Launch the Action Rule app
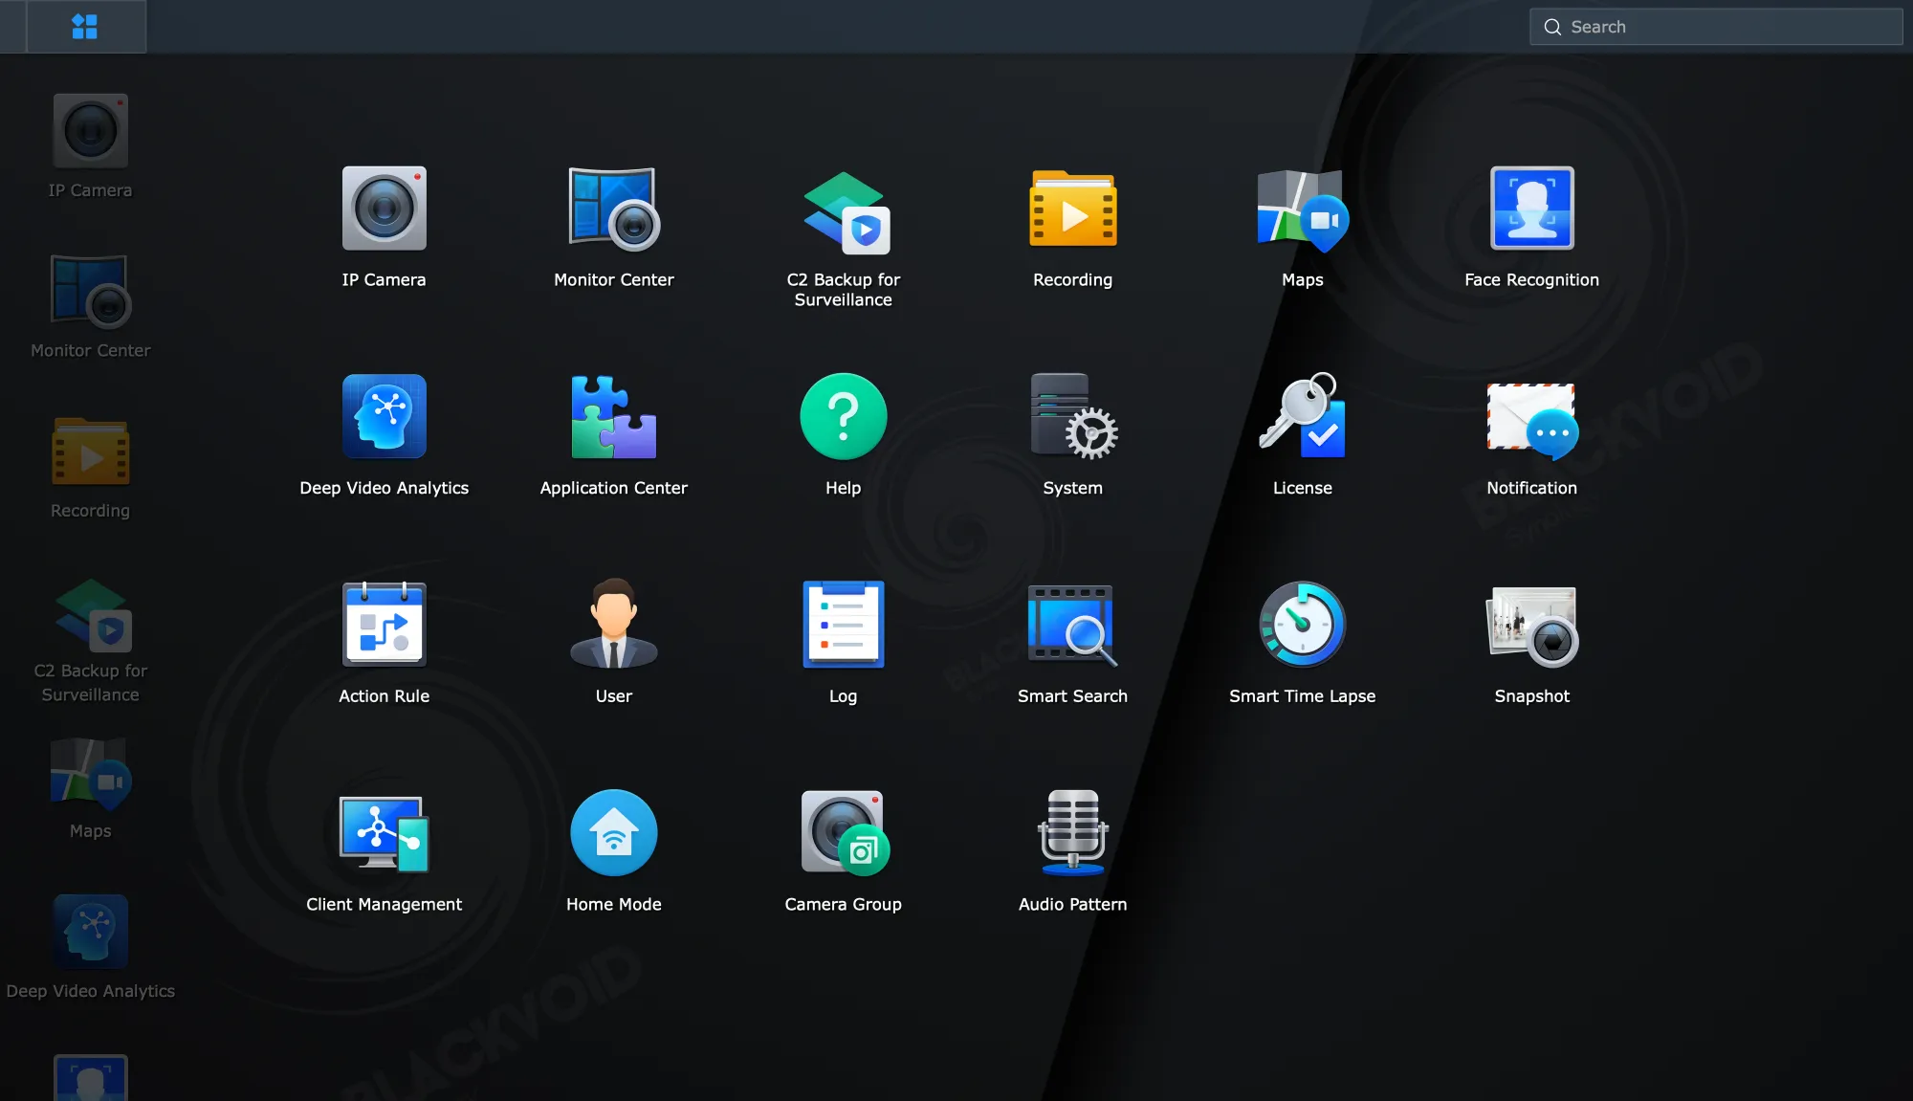This screenshot has height=1101, width=1913. [384, 625]
